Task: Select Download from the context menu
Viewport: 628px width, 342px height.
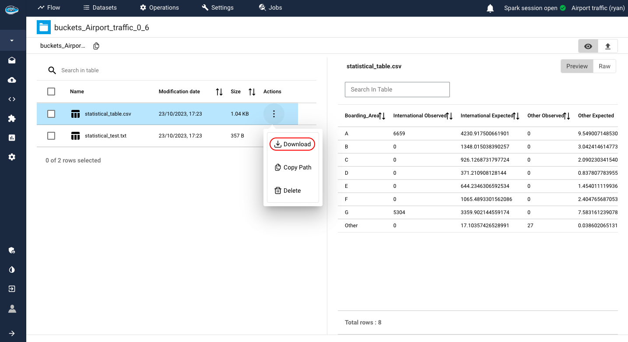Action: pyautogui.click(x=292, y=144)
